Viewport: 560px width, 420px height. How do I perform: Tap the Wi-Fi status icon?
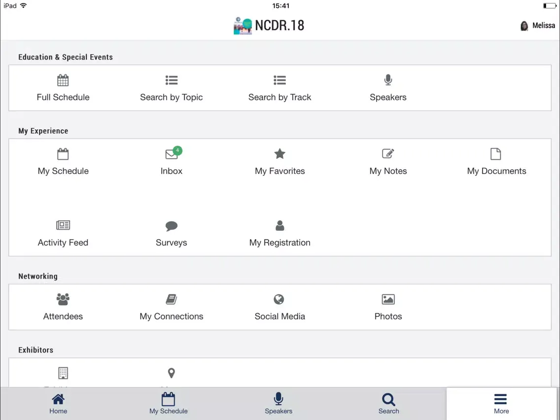click(24, 5)
